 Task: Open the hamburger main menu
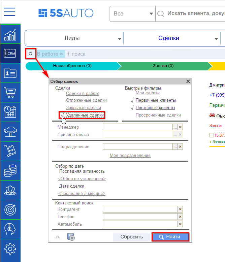coord(10,12)
